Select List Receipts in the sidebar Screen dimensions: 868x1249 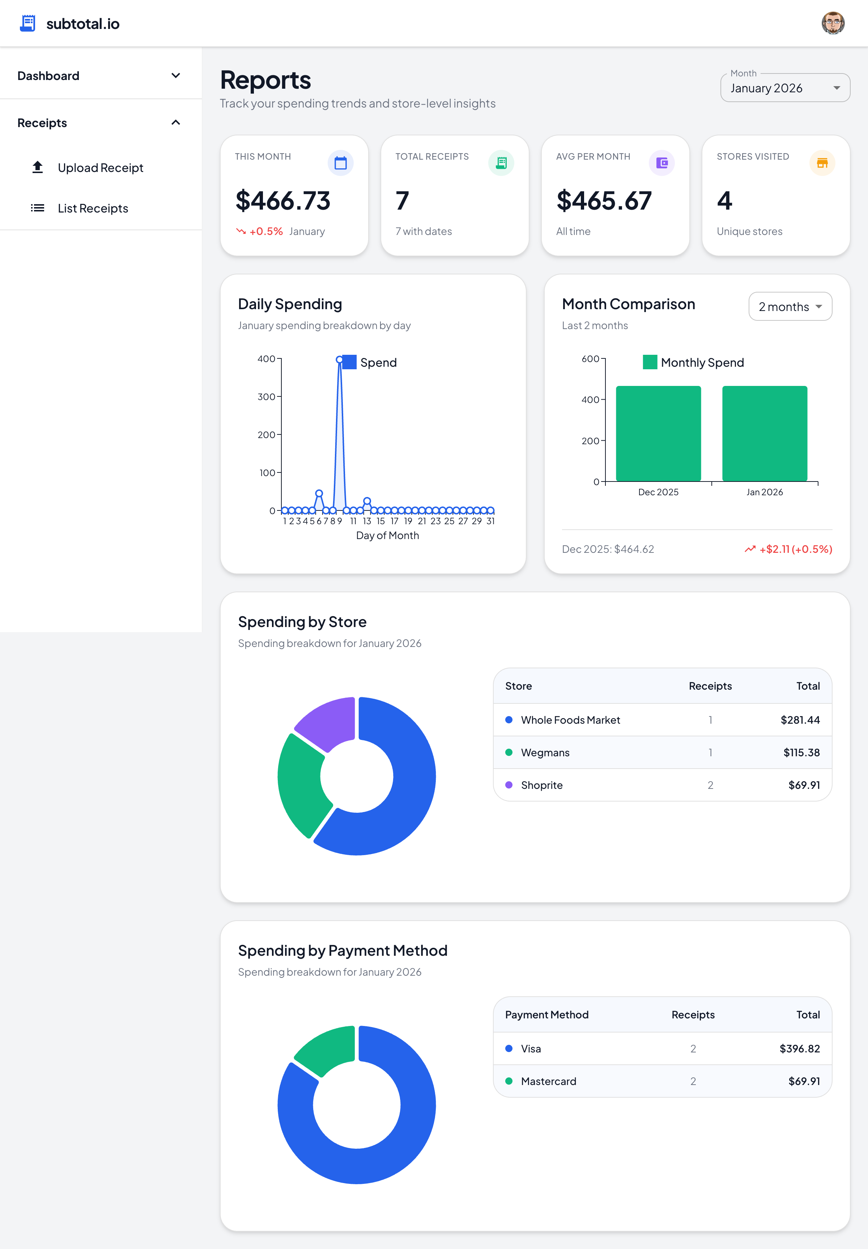coord(93,207)
